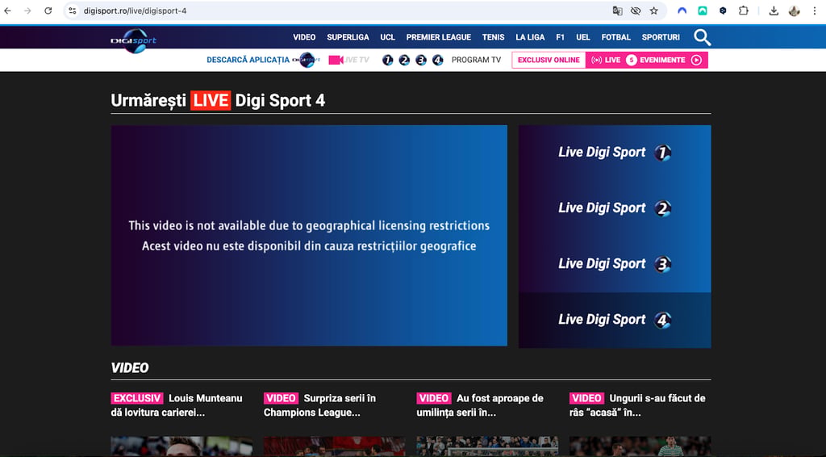Click the Digi Sport logo in header
This screenshot has height=457, width=826.
click(x=133, y=40)
